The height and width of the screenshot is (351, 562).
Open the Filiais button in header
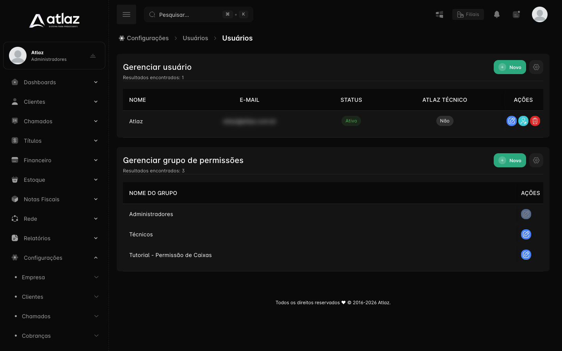tap(468, 14)
